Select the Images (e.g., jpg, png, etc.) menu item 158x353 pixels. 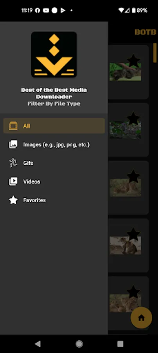click(54, 144)
